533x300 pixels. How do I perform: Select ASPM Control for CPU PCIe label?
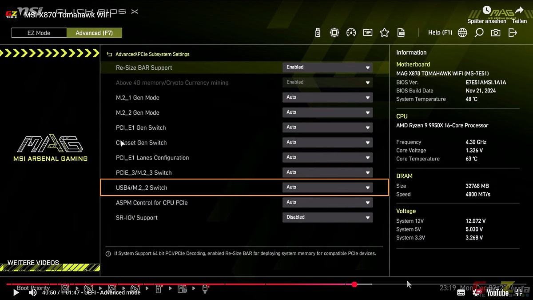(x=152, y=203)
